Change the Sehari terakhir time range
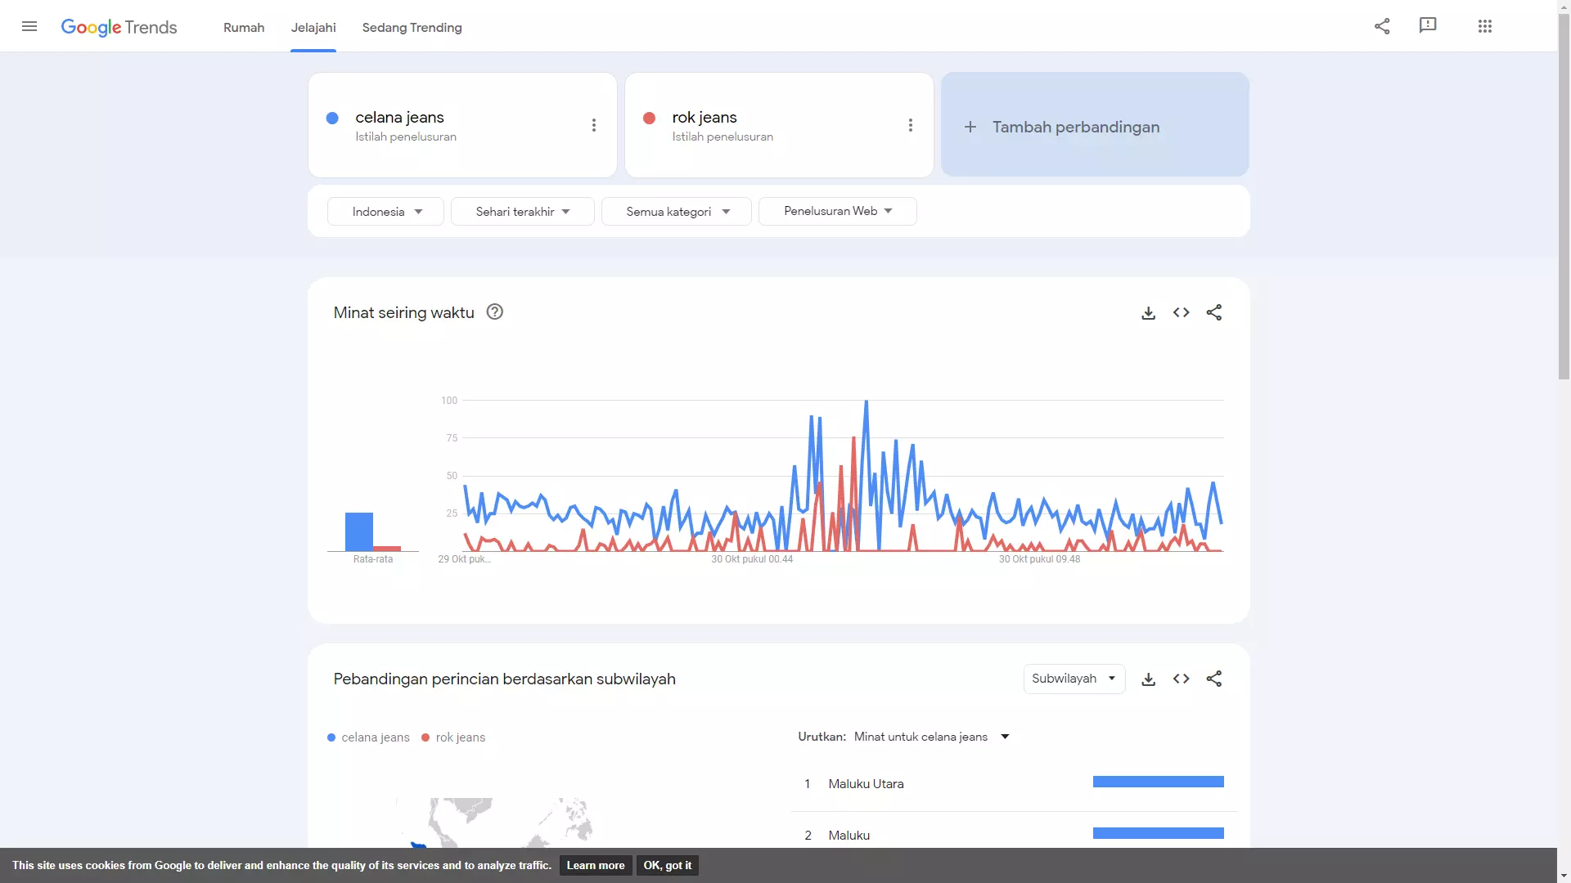 click(522, 211)
